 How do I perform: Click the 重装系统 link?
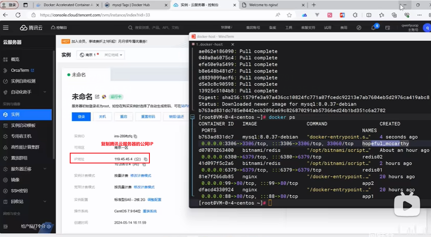[x=150, y=212]
